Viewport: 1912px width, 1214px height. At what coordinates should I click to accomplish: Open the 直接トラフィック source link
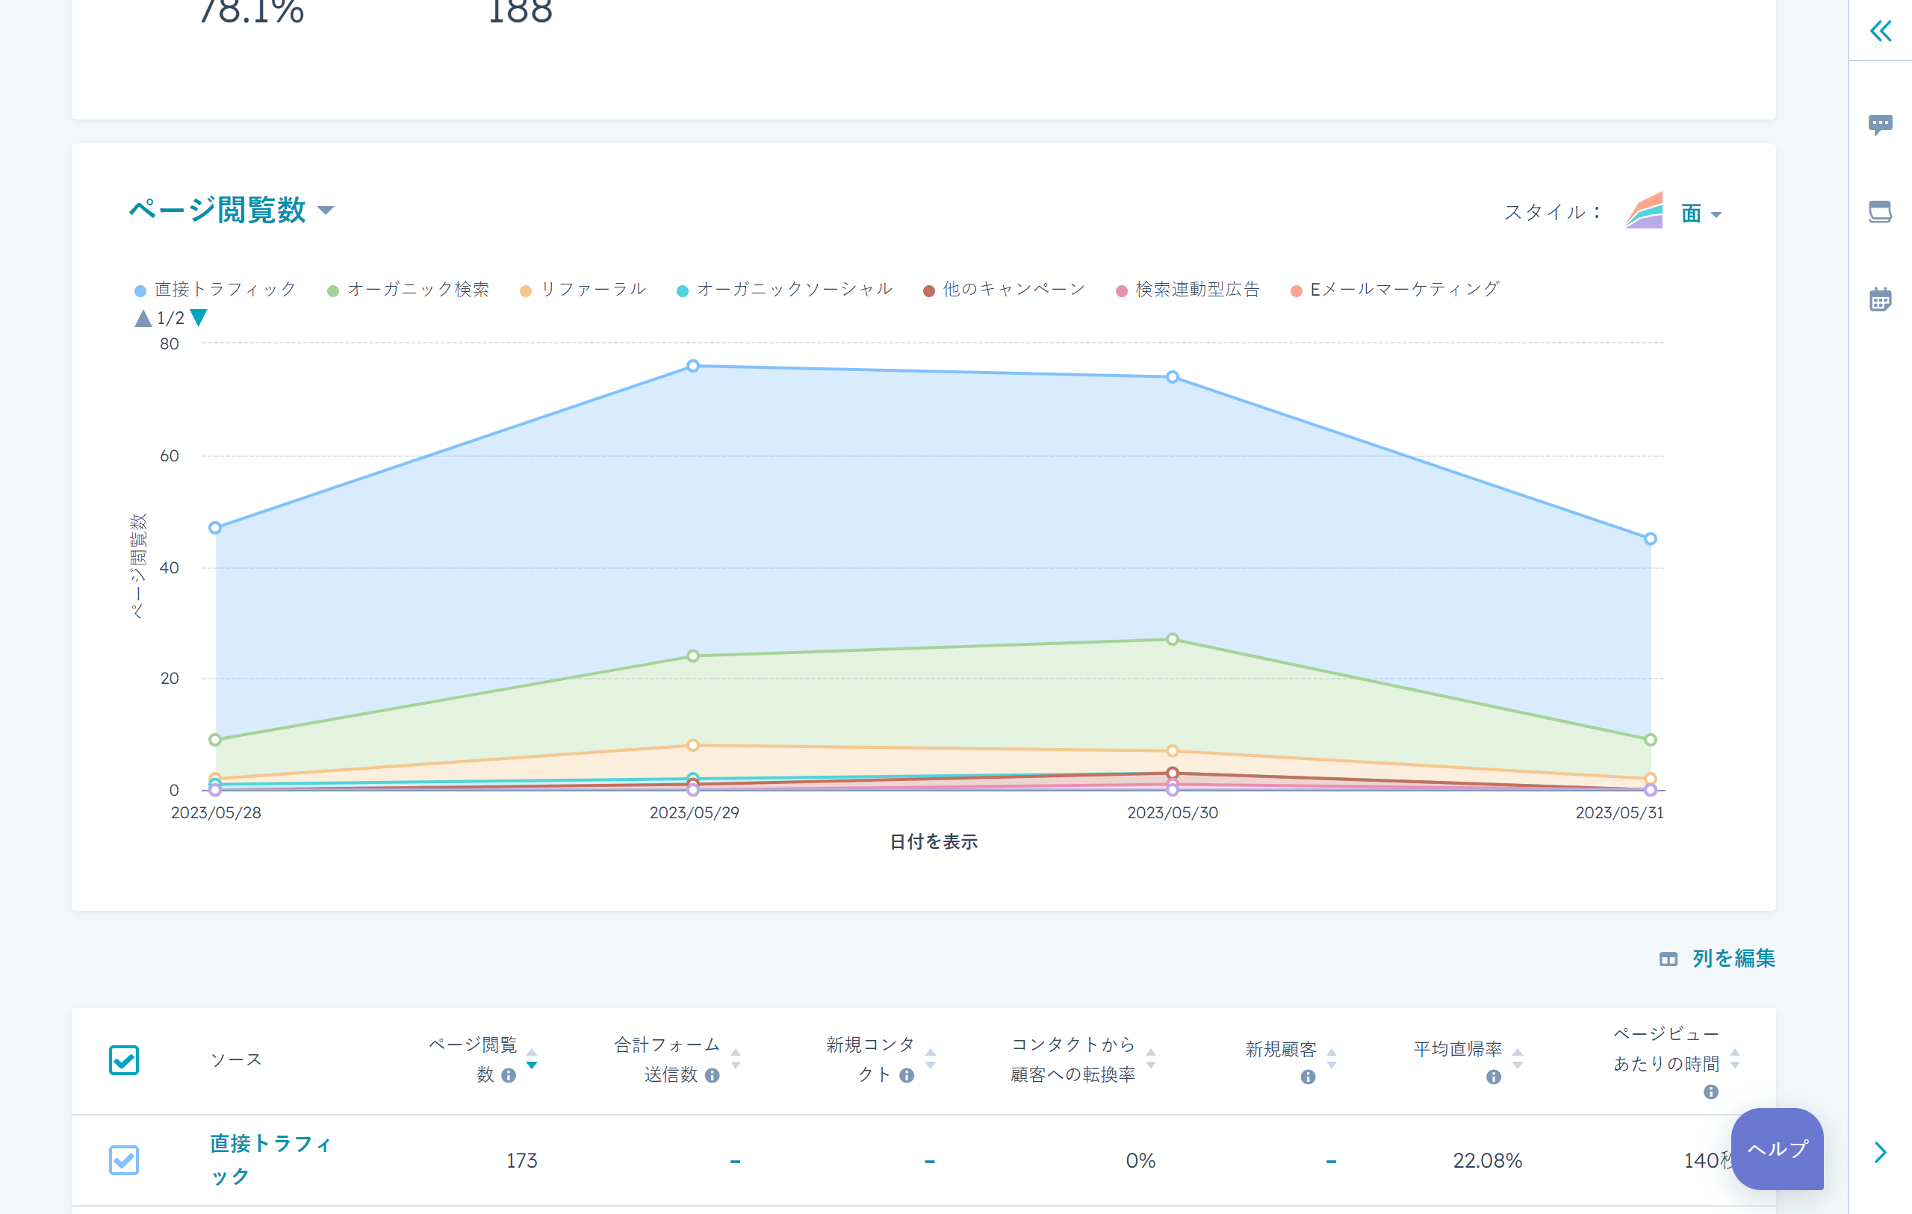pos(271,1160)
